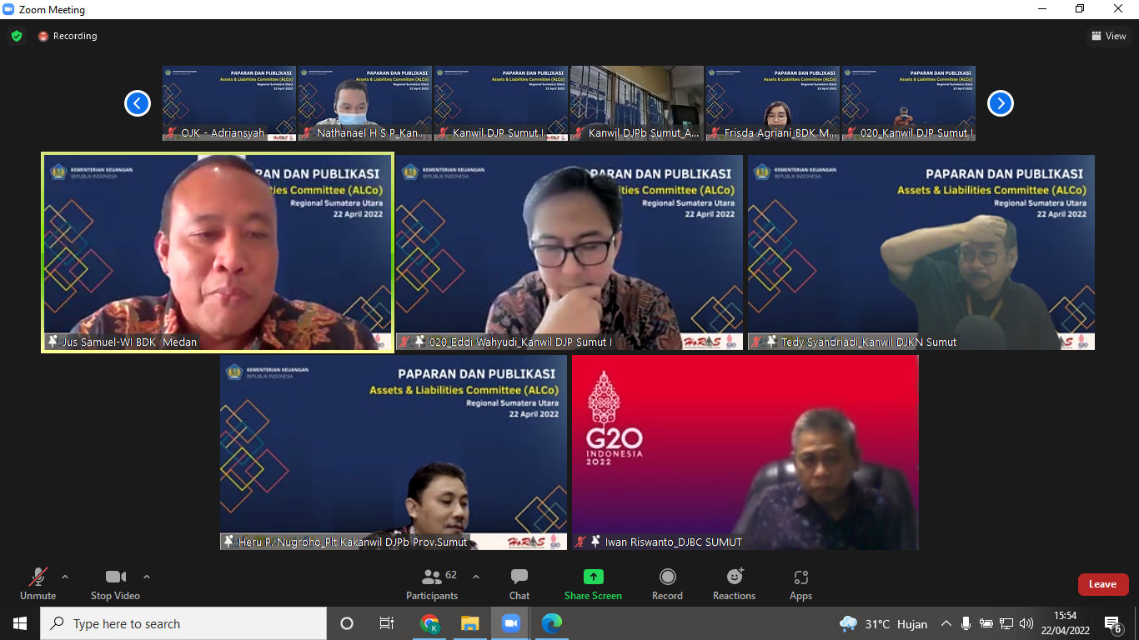Click the green encryption shield icon
Image resolution: width=1139 pixels, height=640 pixels.
[17, 36]
